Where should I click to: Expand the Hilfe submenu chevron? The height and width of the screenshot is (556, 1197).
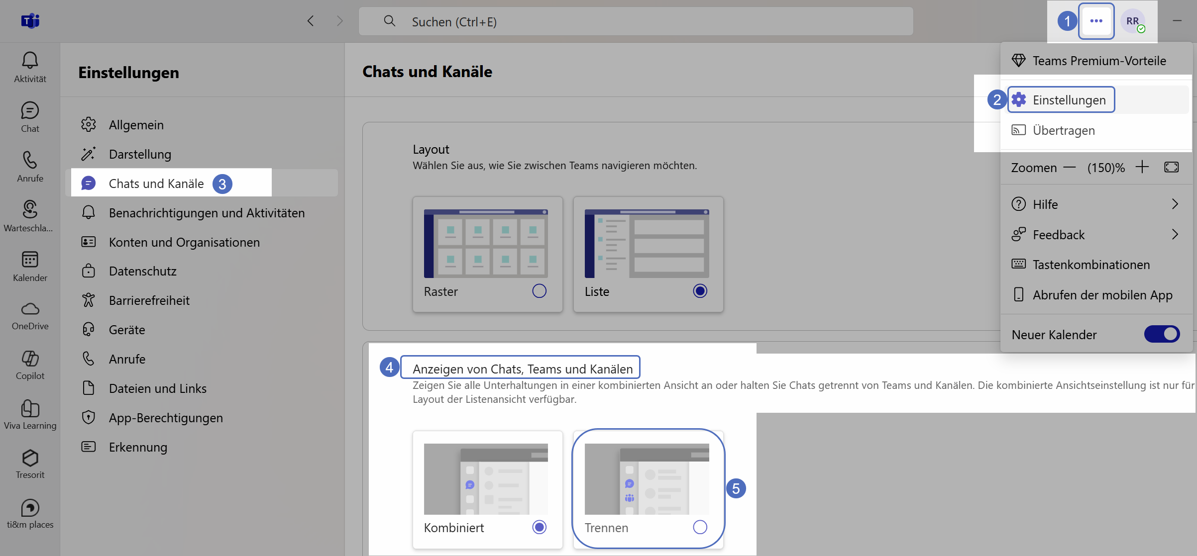pyautogui.click(x=1175, y=204)
